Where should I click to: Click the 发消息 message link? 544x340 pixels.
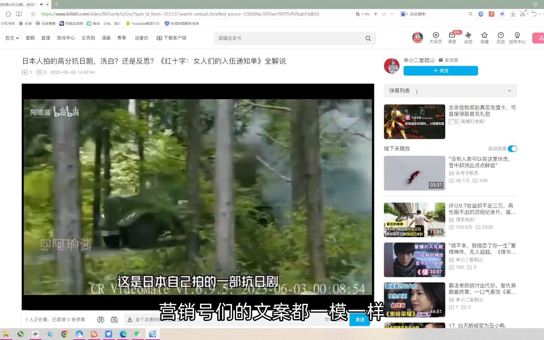pyautogui.click(x=448, y=60)
